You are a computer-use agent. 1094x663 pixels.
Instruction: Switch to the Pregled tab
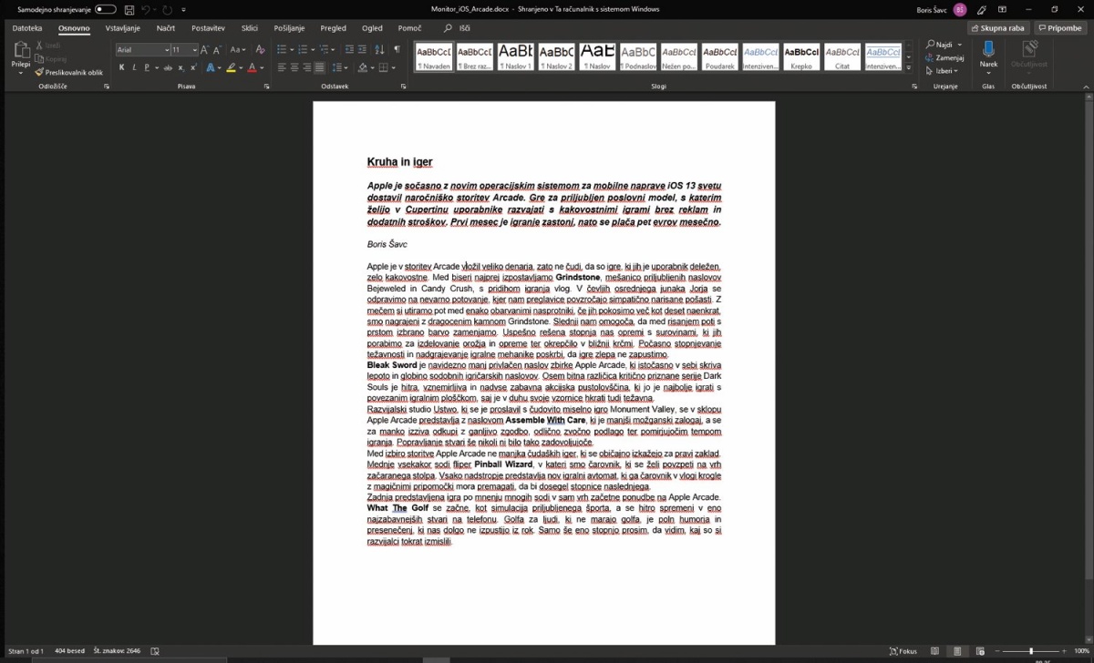tap(333, 28)
